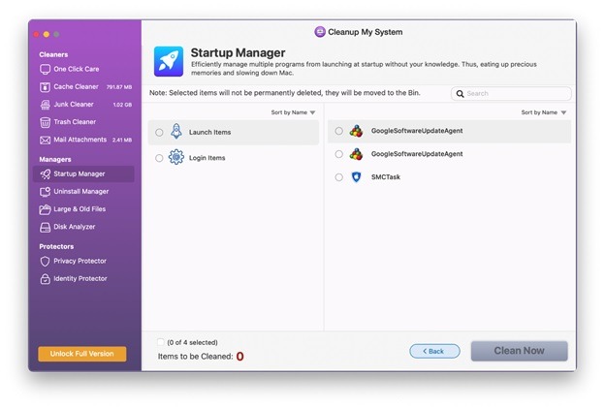Click the Identity Protector lock icon
This screenshot has height=409, width=605.
click(x=46, y=279)
